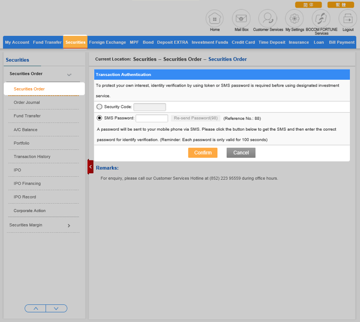Open the Foreign Exchange tab
Viewport: 360px width, 322px height.
[x=107, y=42]
